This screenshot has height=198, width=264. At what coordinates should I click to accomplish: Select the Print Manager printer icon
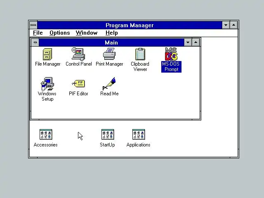tap(109, 54)
